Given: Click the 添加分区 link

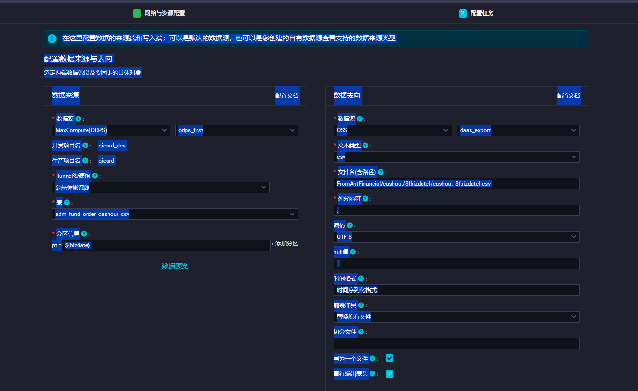Looking at the screenshot, I should coord(285,244).
